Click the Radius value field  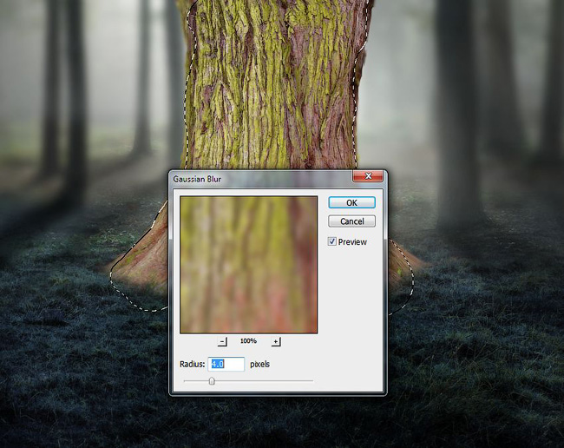pyautogui.click(x=226, y=364)
